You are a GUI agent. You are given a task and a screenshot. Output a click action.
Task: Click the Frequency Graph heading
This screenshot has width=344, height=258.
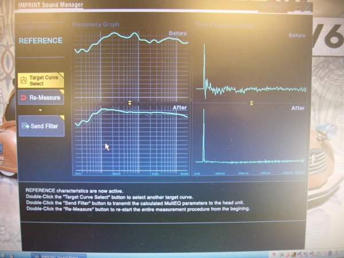click(96, 24)
